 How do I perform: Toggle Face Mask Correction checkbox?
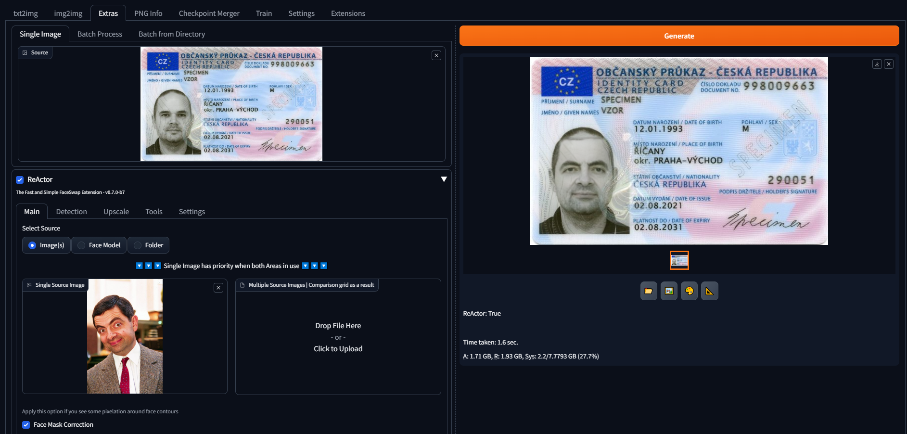26,425
